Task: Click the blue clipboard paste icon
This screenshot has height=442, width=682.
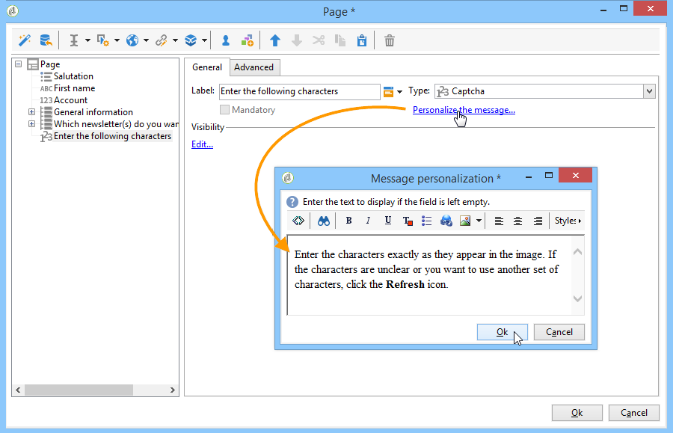Action: (362, 40)
